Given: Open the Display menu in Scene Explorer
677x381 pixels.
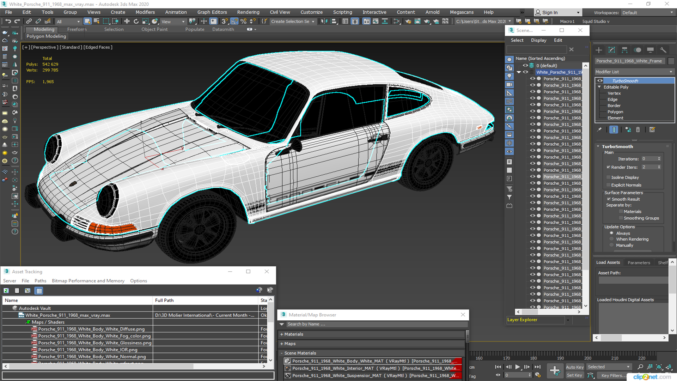Looking at the screenshot, I should tap(538, 40).
